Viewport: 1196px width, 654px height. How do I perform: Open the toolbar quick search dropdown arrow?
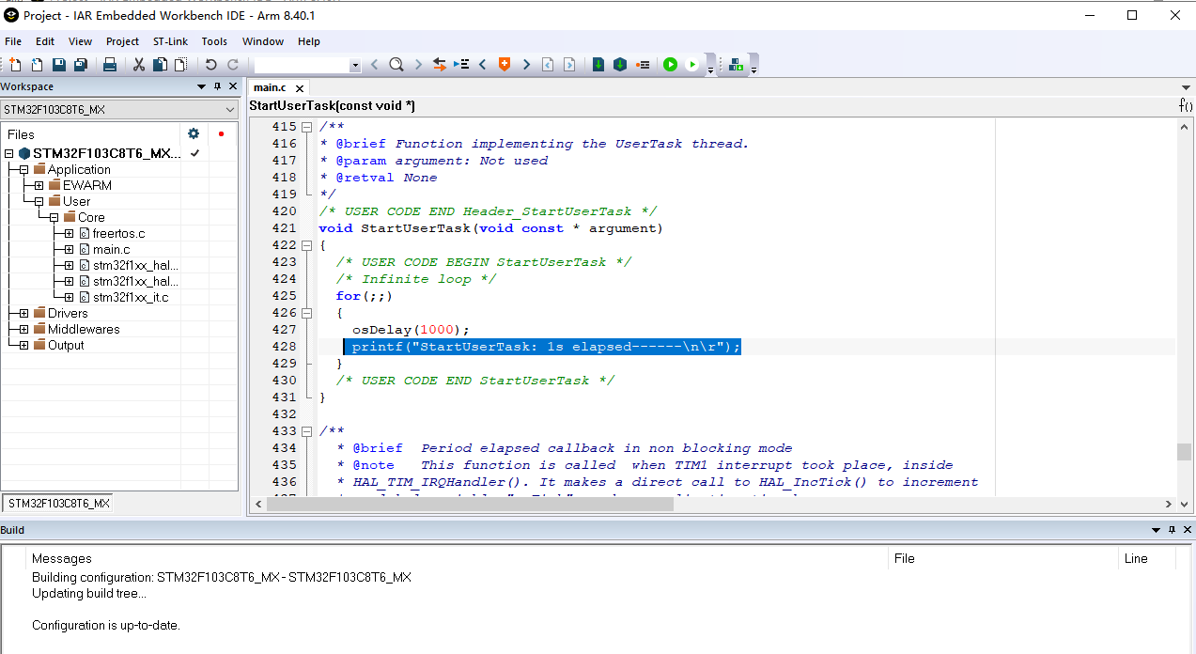pyautogui.click(x=355, y=66)
